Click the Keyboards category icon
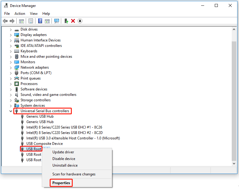Image resolution: width=239 pixels, height=189 pixels. [x=17, y=51]
